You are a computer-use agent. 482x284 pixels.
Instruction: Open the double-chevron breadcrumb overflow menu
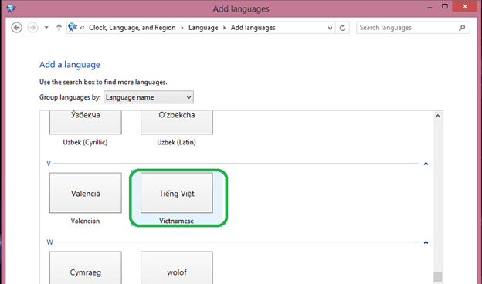[82, 28]
